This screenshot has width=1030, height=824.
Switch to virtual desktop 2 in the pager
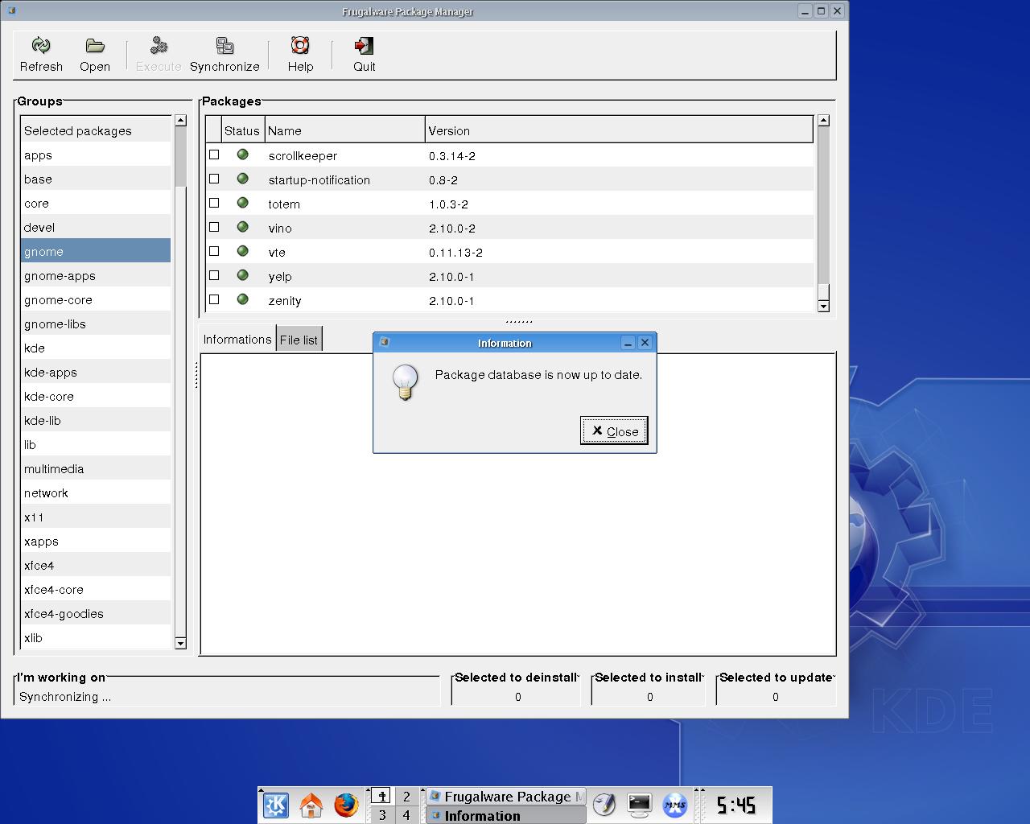click(406, 796)
